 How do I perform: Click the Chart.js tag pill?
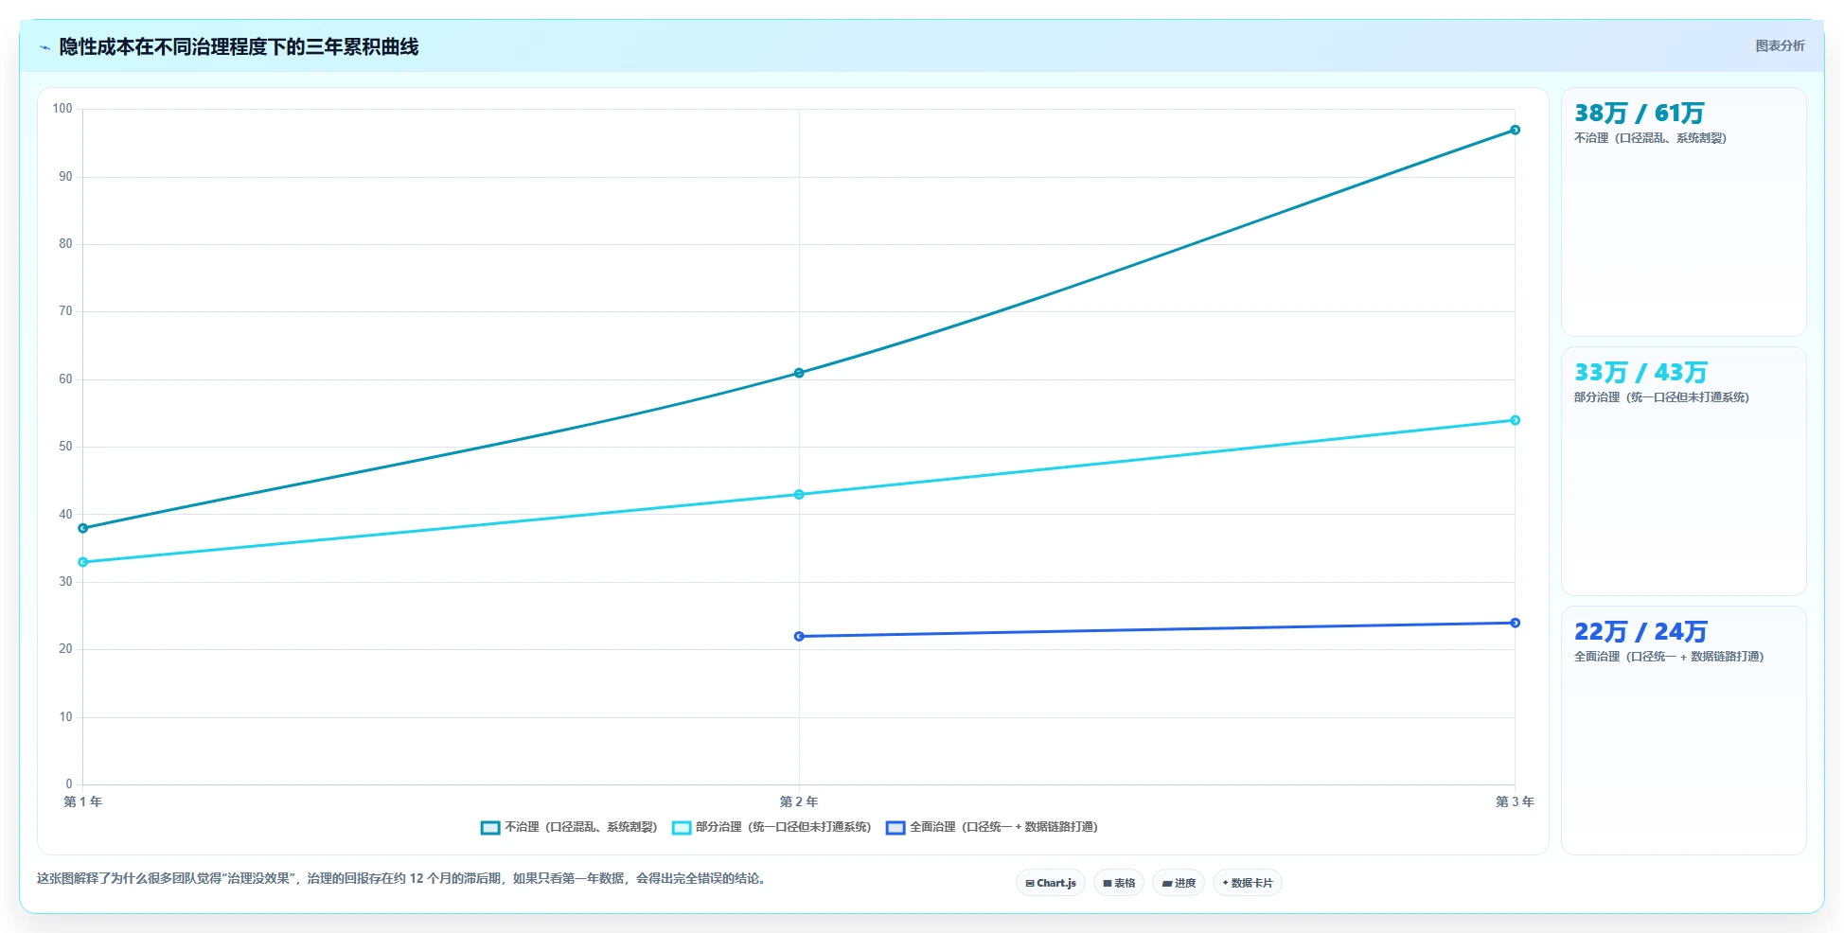coord(1051,883)
